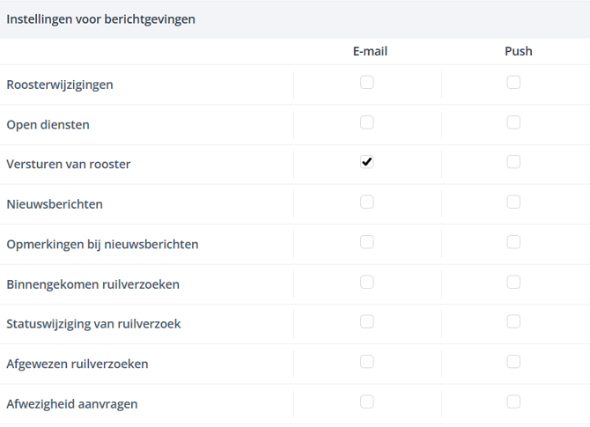
Task: Enable E-mail for Statuswijziging van ruilverzoek
Action: 367,322
